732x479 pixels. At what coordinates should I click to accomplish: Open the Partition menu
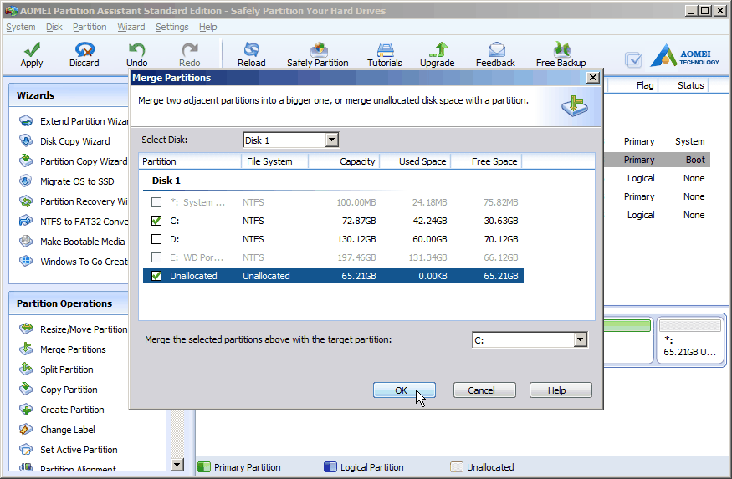(90, 27)
